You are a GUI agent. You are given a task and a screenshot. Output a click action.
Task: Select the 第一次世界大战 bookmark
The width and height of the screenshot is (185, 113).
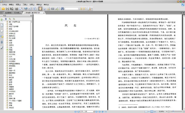(x=14, y=22)
